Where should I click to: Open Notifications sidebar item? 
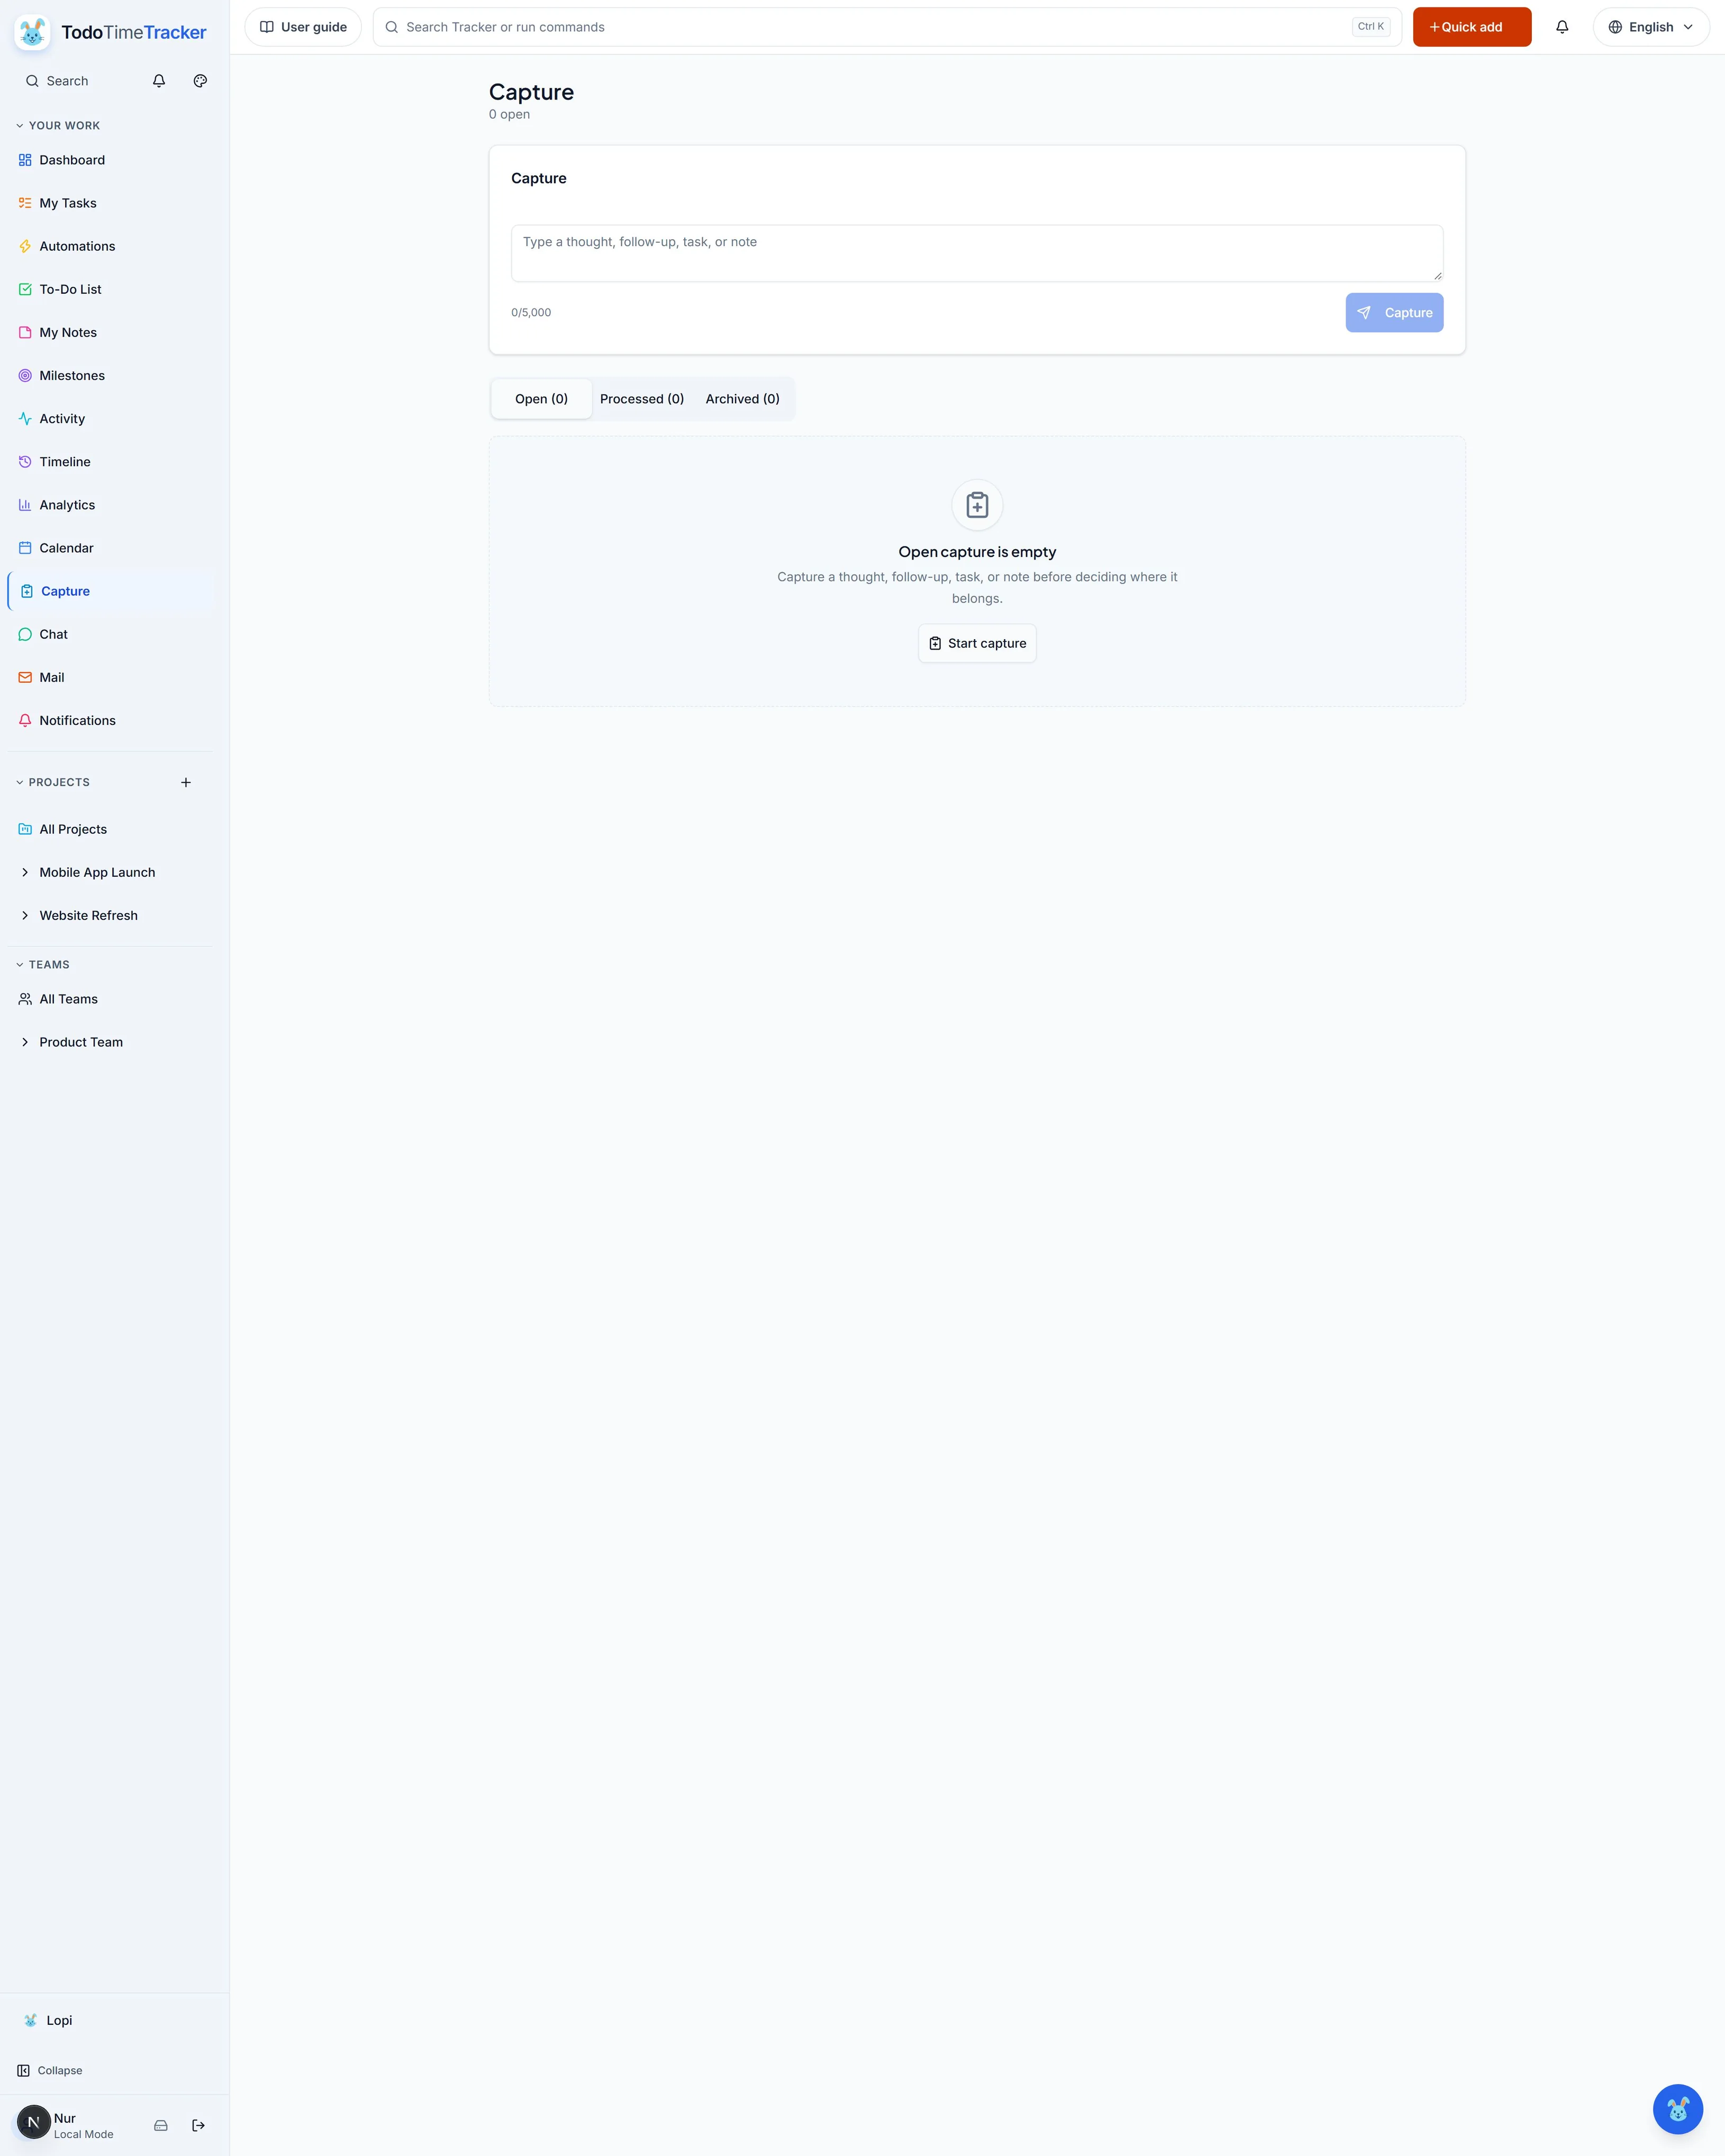click(111, 720)
